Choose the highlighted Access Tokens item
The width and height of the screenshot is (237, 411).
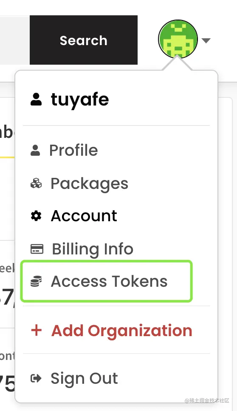(107, 281)
